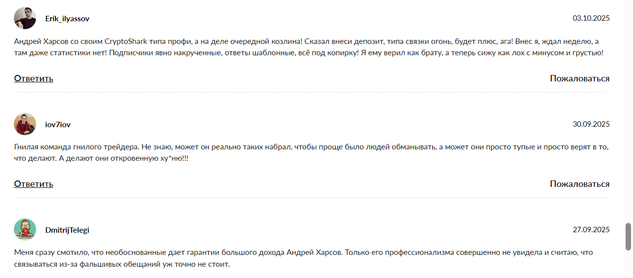Click Erik_ilyassov's profile avatar
This screenshot has height=278, width=633.
(25, 18)
